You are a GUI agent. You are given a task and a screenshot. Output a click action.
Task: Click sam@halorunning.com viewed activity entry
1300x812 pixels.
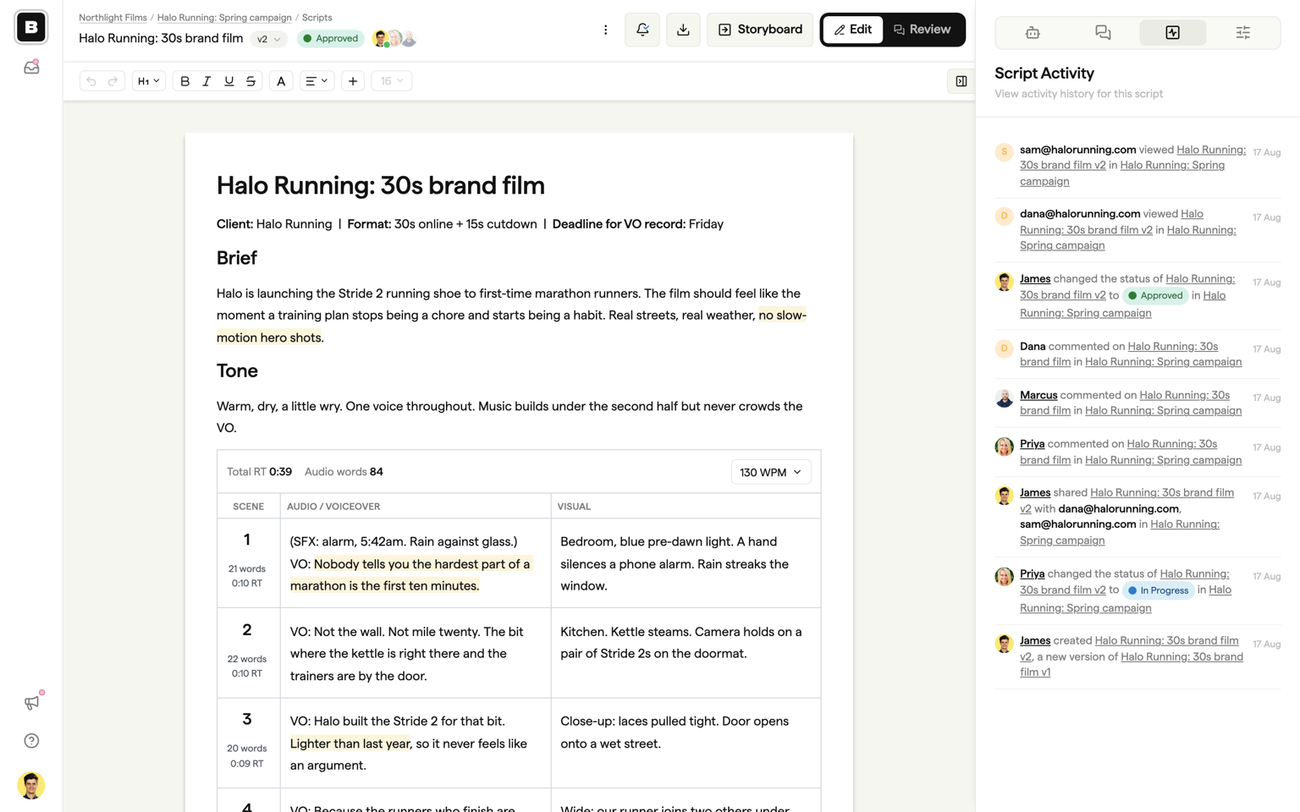[1137, 166]
